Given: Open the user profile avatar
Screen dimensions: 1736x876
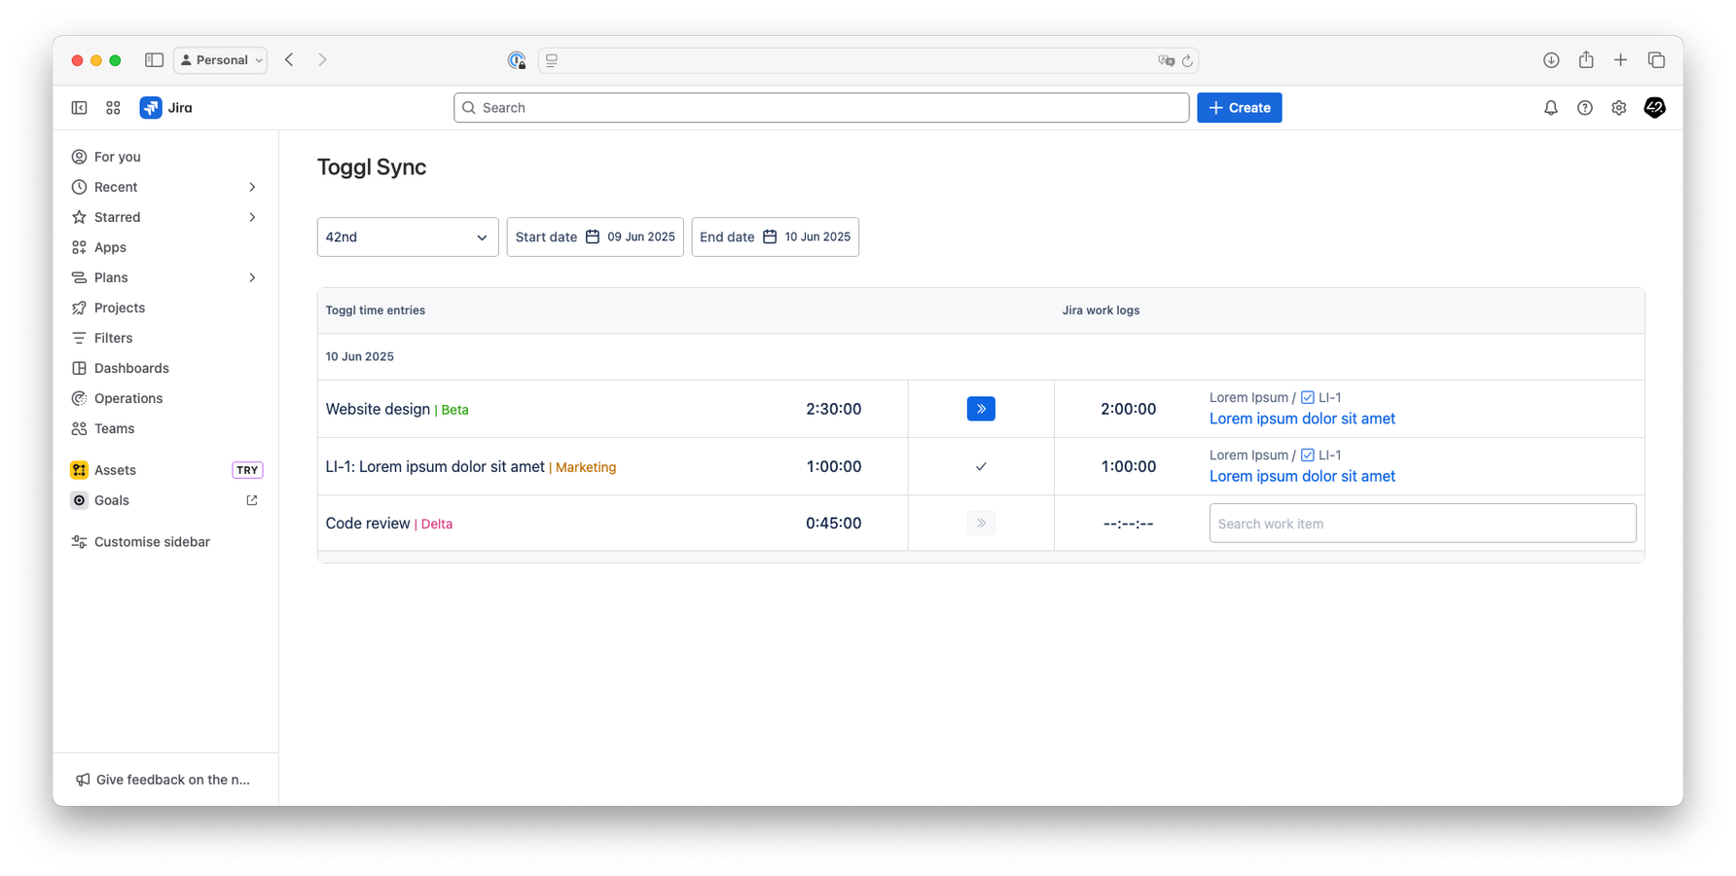Looking at the screenshot, I should coord(1654,108).
